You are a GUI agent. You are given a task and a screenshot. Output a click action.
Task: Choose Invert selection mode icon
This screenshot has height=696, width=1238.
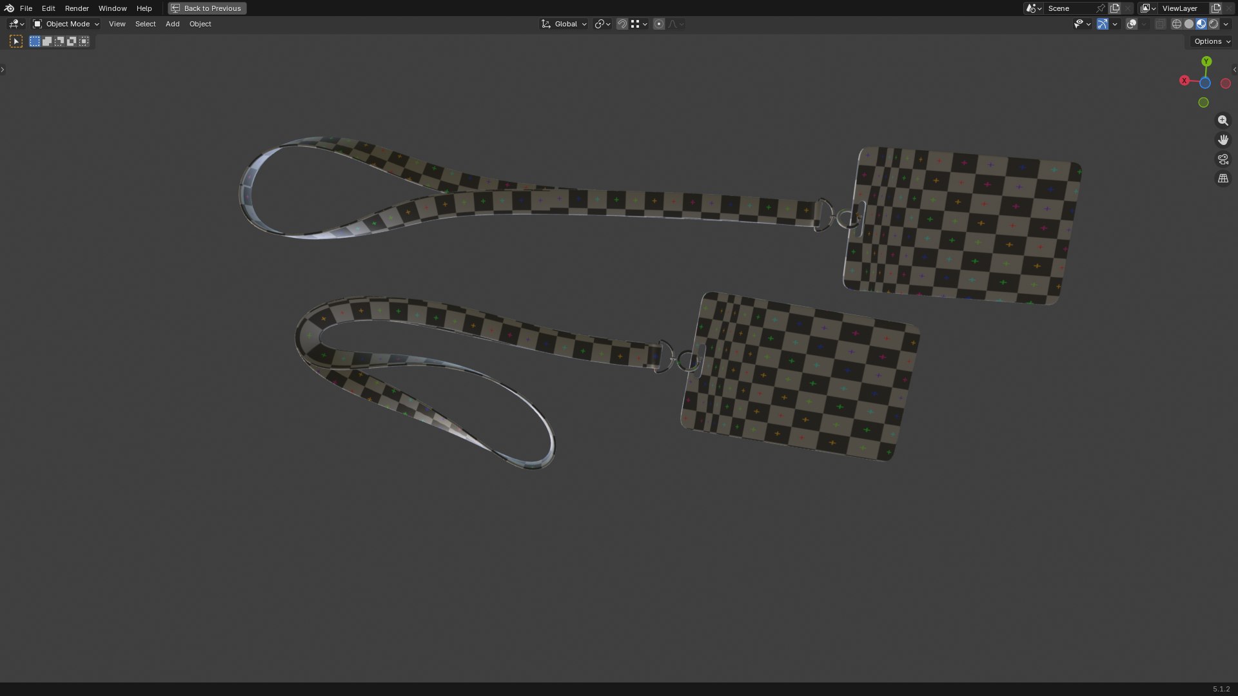[x=72, y=41]
